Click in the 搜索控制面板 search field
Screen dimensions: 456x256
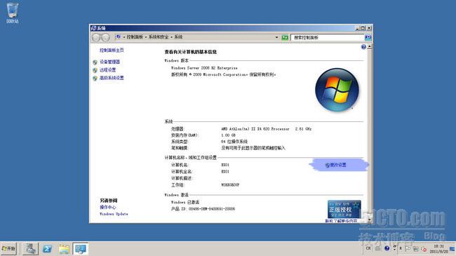(x=327, y=38)
